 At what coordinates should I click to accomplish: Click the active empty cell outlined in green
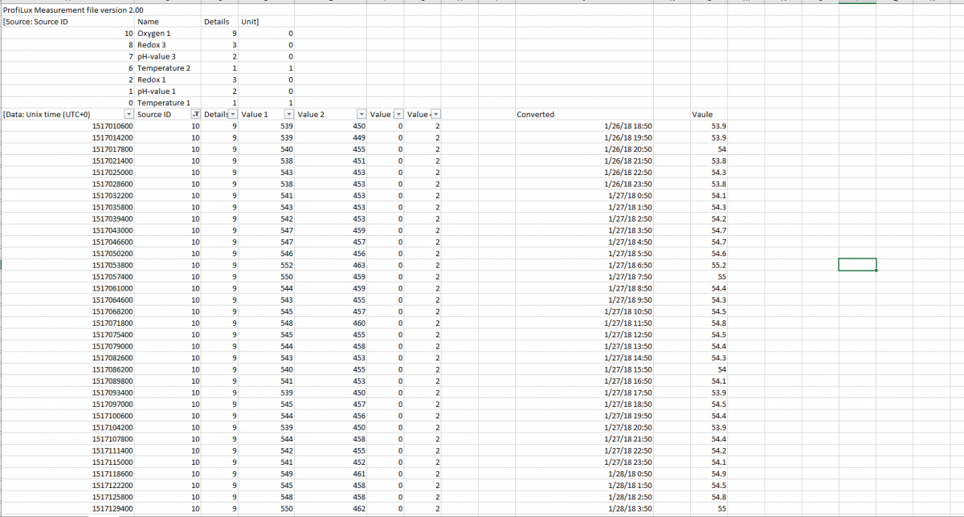[x=857, y=265]
